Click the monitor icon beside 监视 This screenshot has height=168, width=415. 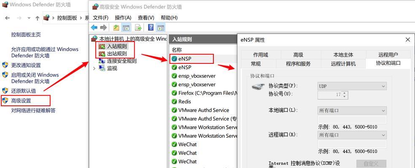[x=102, y=68]
